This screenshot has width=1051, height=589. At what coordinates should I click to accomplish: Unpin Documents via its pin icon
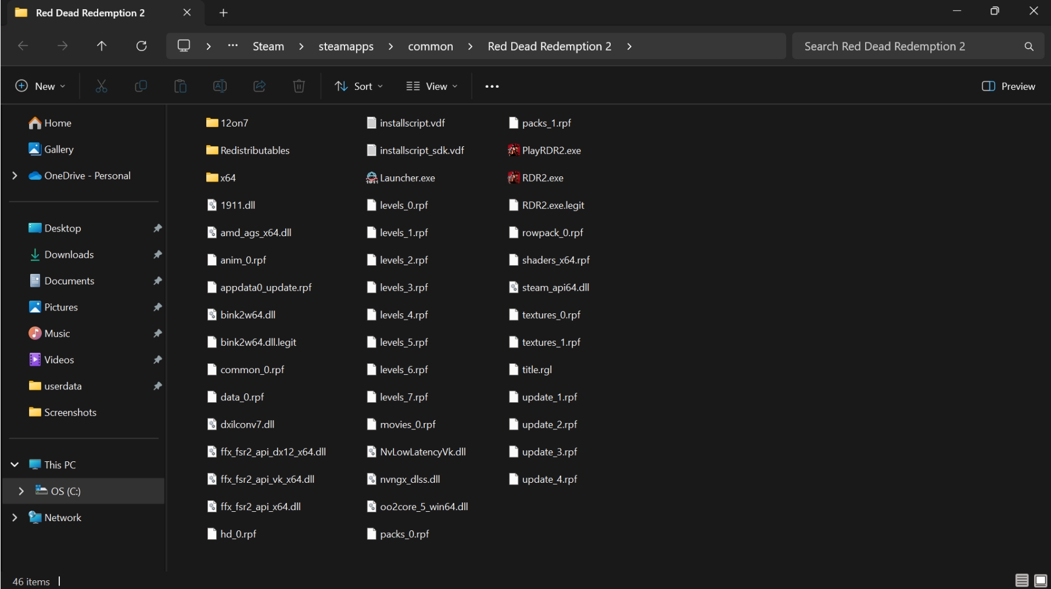tap(157, 280)
